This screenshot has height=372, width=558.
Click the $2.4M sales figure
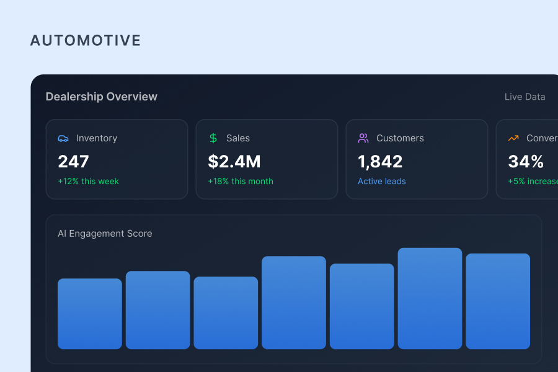[x=234, y=161]
